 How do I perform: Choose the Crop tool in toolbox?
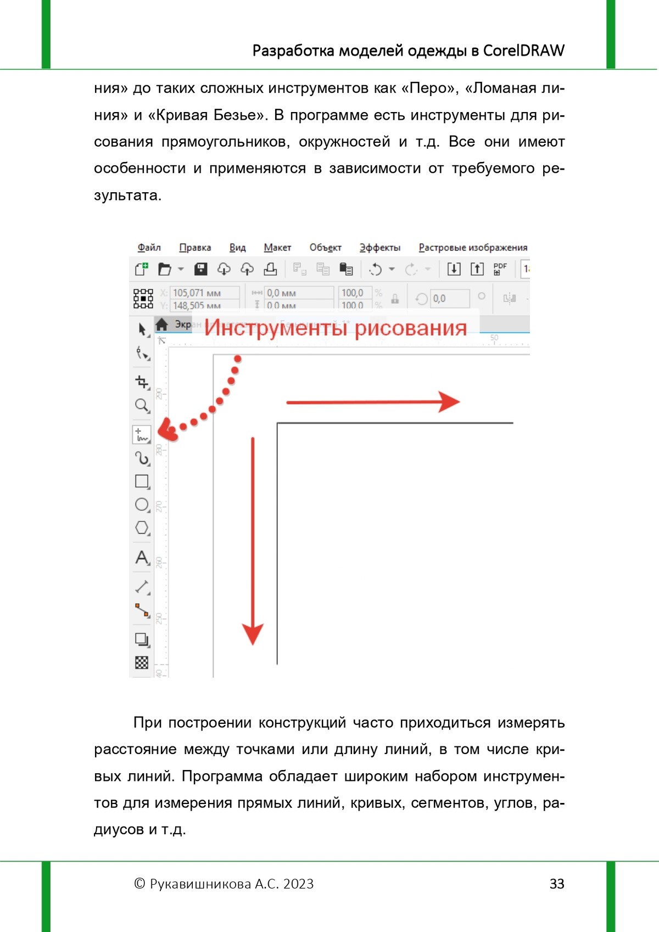[142, 382]
